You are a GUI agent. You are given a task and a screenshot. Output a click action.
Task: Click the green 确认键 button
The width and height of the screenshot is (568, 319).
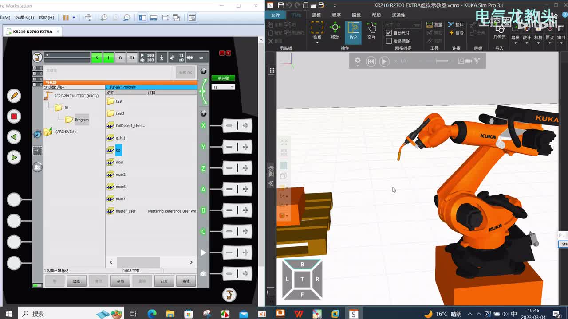click(223, 78)
